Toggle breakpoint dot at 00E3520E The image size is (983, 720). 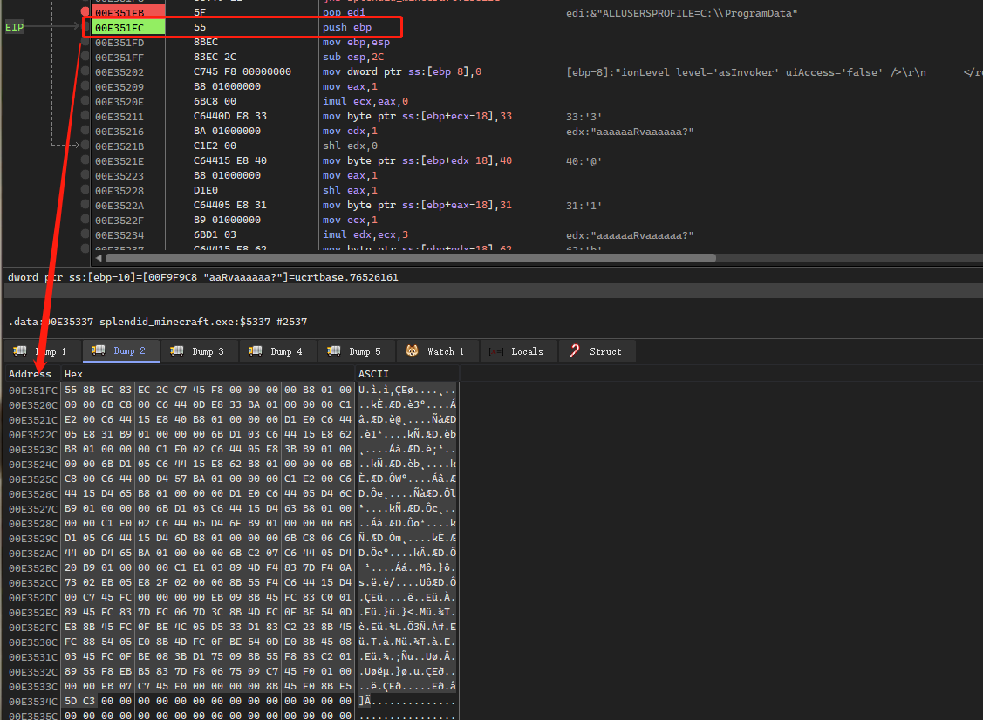point(85,101)
